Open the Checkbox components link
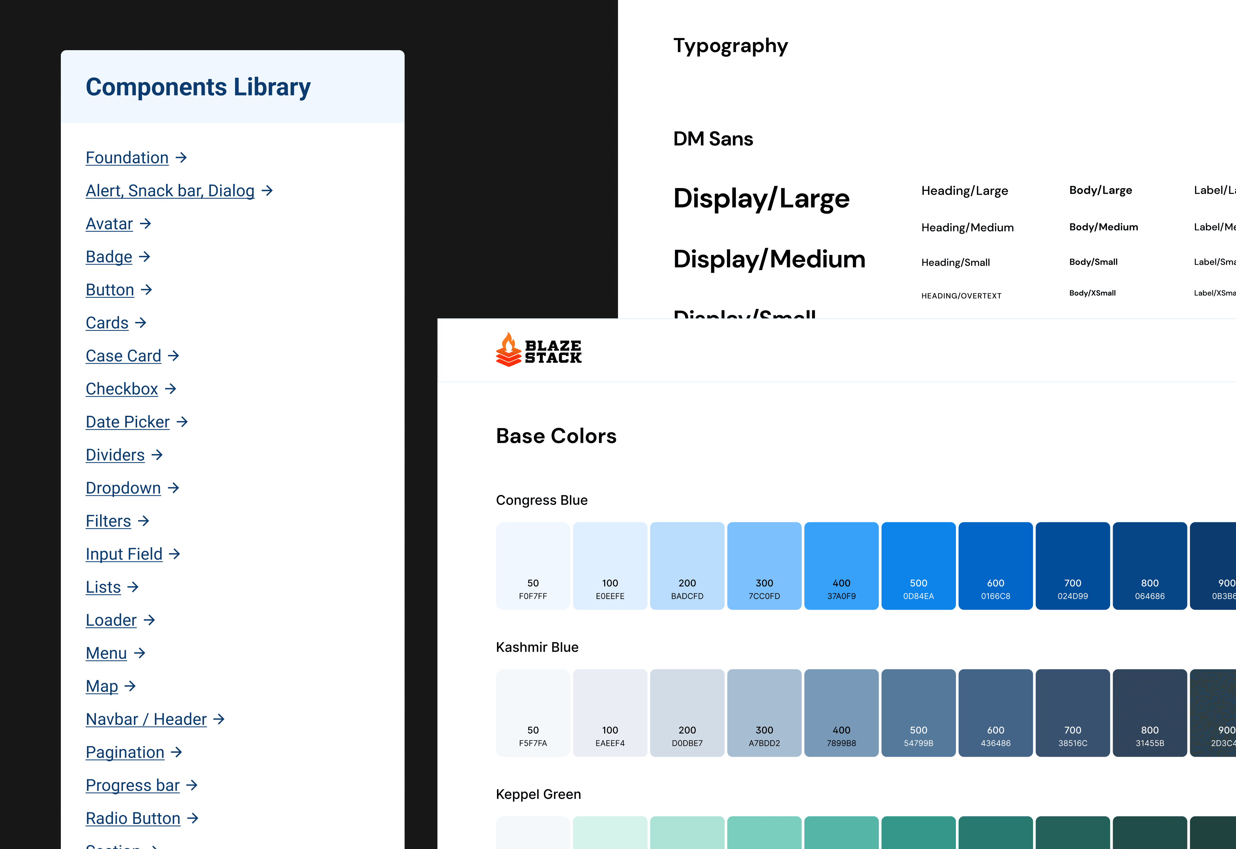 122,389
